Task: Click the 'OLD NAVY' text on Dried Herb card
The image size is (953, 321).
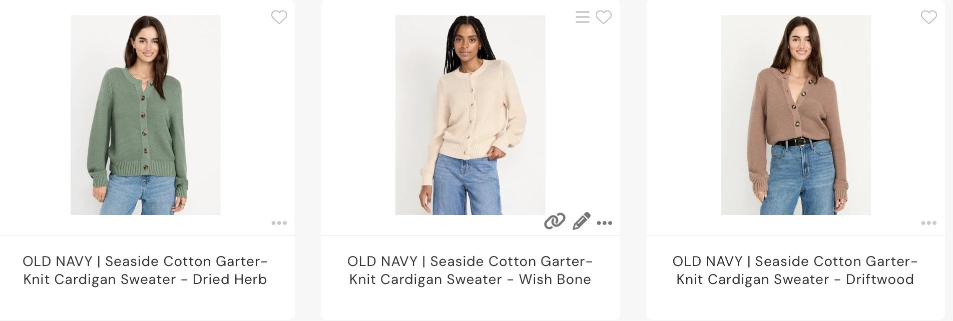Action: tap(58, 261)
